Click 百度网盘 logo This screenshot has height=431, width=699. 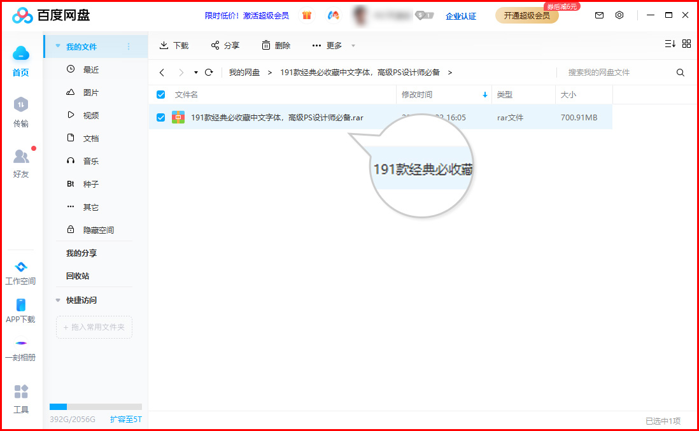click(52, 16)
